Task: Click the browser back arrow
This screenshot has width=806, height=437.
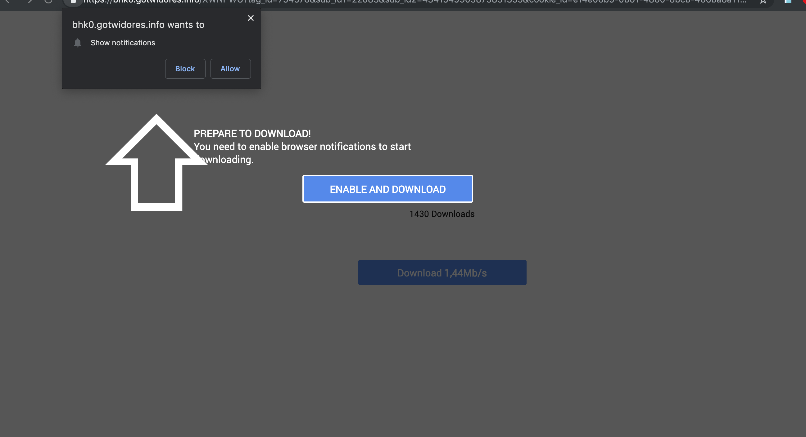Action: [7, 2]
